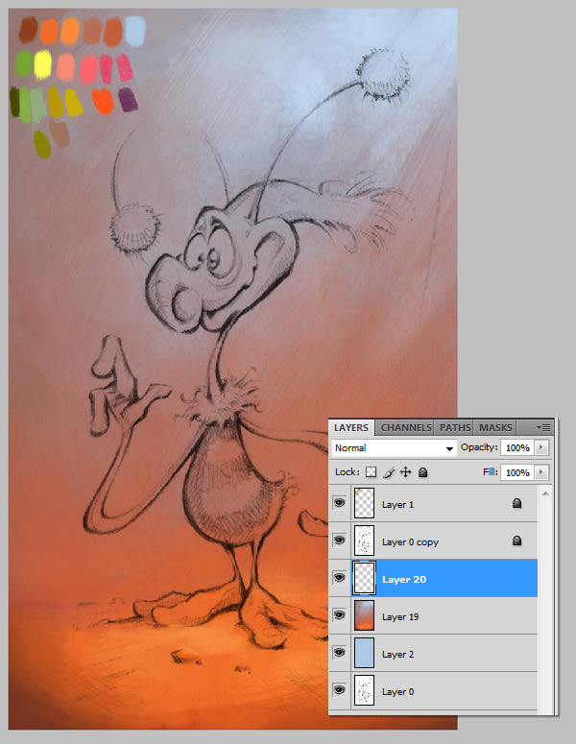The width and height of the screenshot is (576, 744).
Task: Toggle lock transparent pixels icon
Action: tap(371, 472)
